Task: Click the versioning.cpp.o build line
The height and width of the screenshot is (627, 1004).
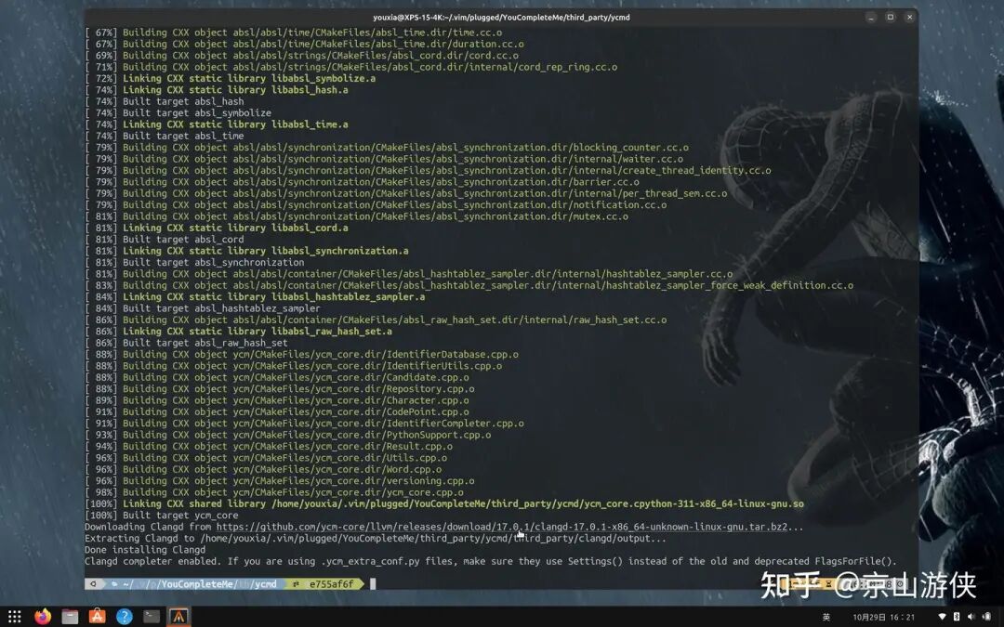Action: (x=280, y=481)
